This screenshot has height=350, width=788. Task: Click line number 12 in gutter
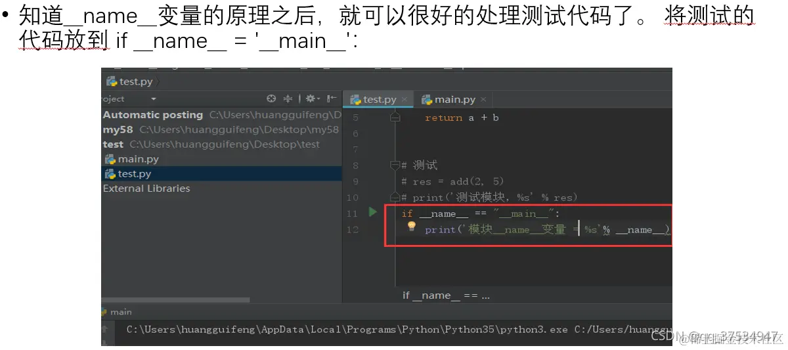tap(352, 230)
